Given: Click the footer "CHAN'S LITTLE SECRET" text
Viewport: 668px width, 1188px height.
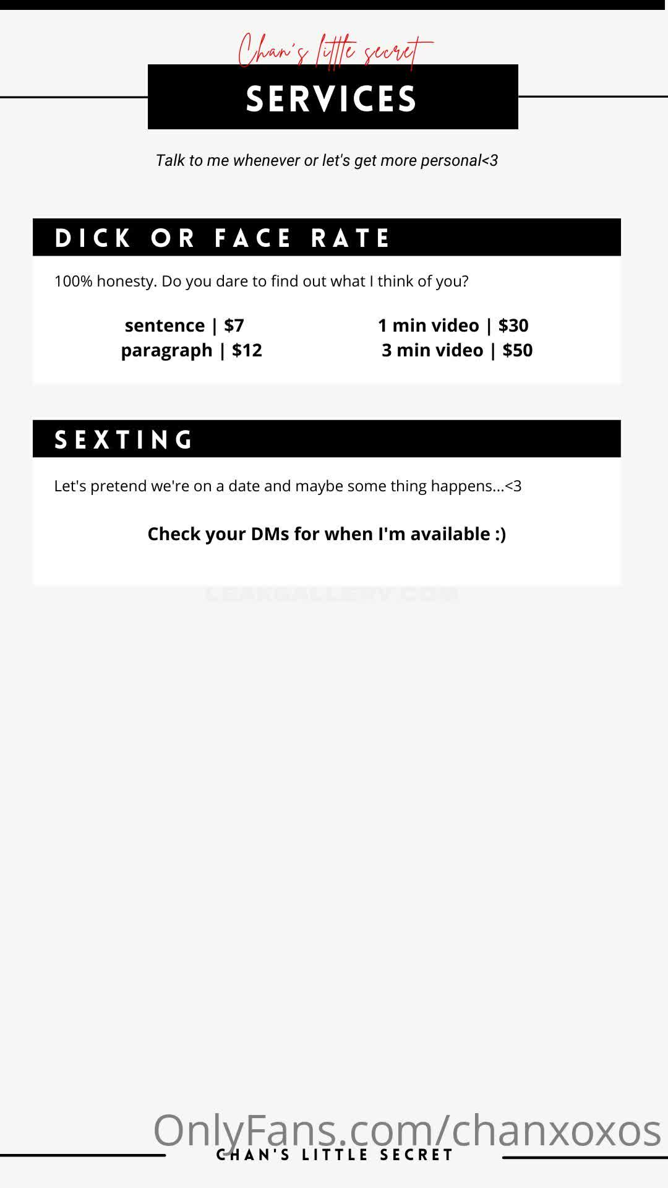Looking at the screenshot, I should [x=335, y=1156].
